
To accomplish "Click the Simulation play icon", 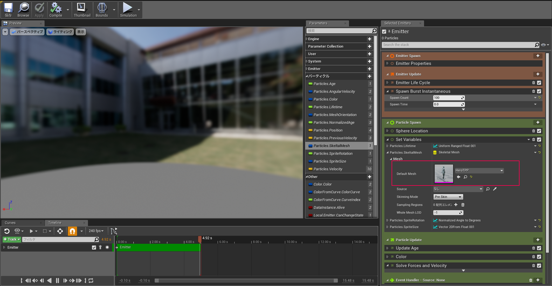I will (127, 8).
